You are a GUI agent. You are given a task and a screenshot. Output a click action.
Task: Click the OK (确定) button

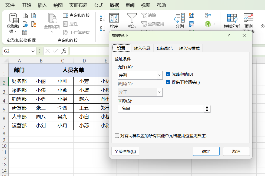tap(206, 151)
